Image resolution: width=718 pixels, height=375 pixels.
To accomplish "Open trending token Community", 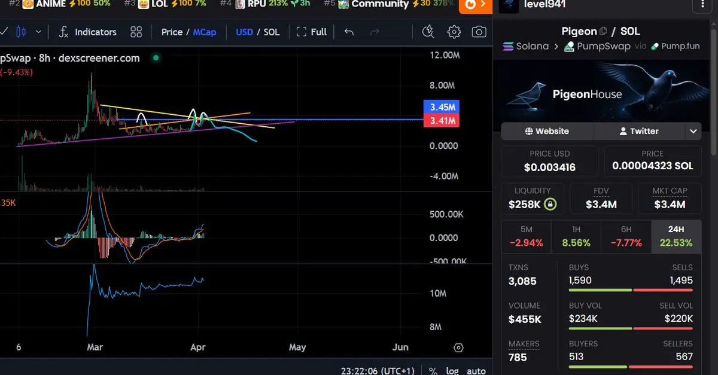I will coord(389,4).
